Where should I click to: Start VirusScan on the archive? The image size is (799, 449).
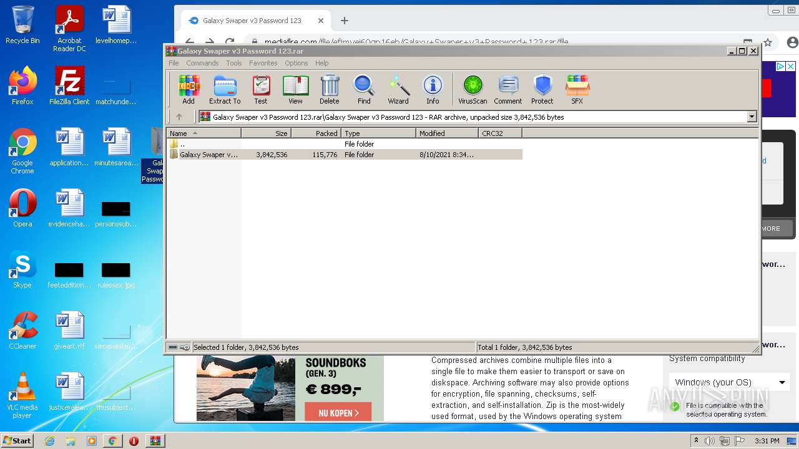point(473,89)
